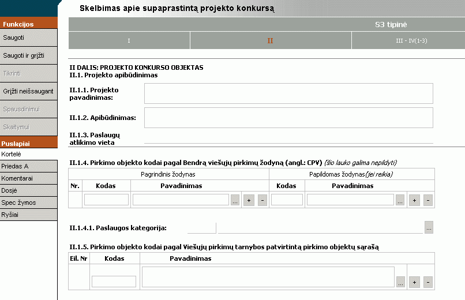Add row in II.1.5 objects table
Viewport: 465px width, 300px height.
(414, 282)
